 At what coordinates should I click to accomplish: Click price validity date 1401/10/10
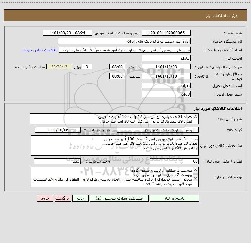pyautogui.click(x=166, y=76)
